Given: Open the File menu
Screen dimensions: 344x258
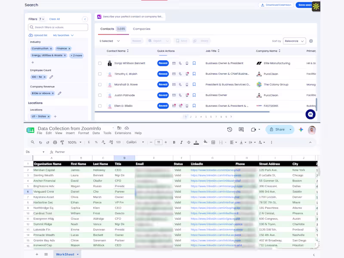Looking at the screenshot, I should point(40,133).
